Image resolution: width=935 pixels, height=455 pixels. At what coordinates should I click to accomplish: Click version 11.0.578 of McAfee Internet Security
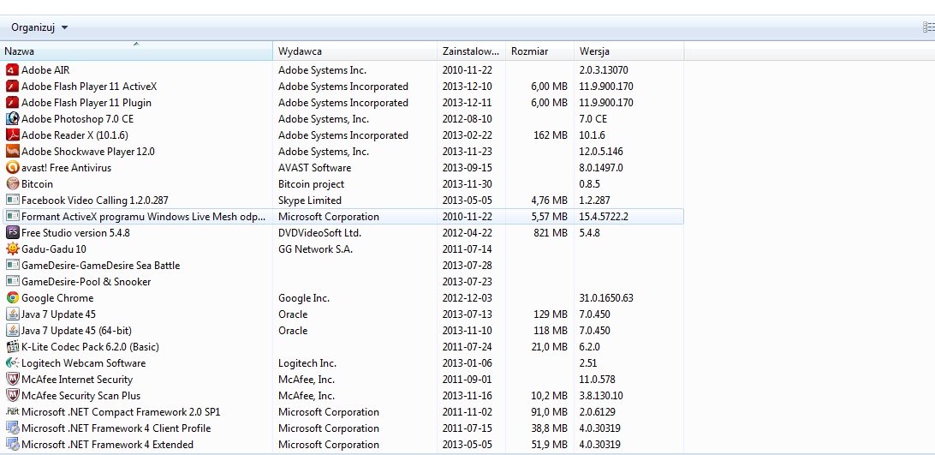[x=598, y=379]
